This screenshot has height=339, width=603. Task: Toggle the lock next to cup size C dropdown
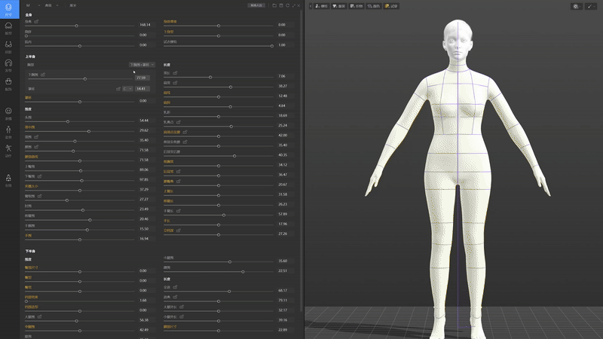click(x=118, y=89)
